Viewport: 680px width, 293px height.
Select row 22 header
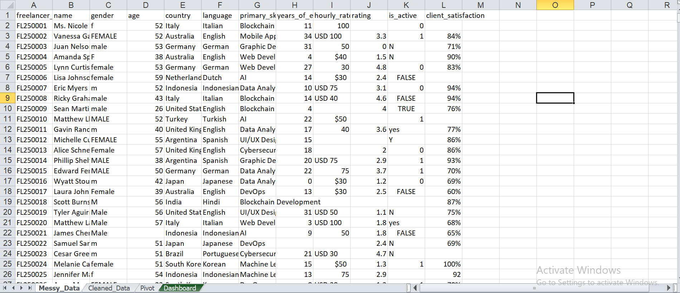pyautogui.click(x=8, y=233)
